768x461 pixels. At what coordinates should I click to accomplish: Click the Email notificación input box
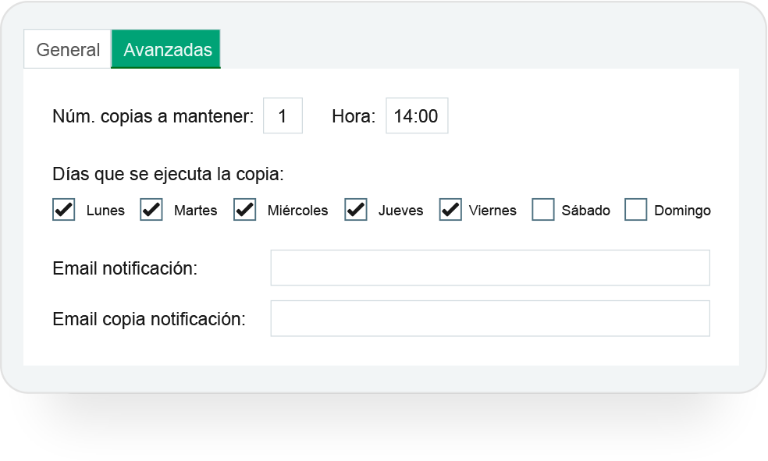point(490,268)
